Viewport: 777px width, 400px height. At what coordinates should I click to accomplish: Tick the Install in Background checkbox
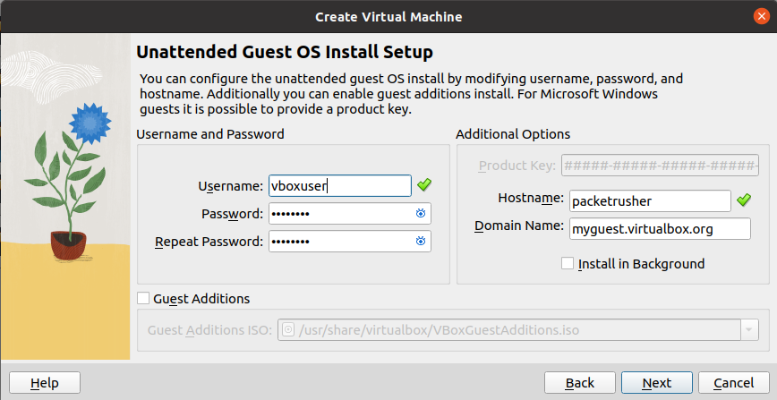tap(567, 264)
